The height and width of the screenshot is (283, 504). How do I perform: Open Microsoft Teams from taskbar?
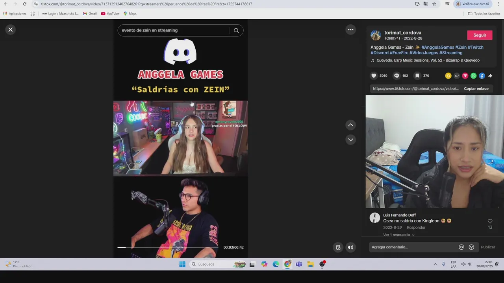(x=299, y=264)
